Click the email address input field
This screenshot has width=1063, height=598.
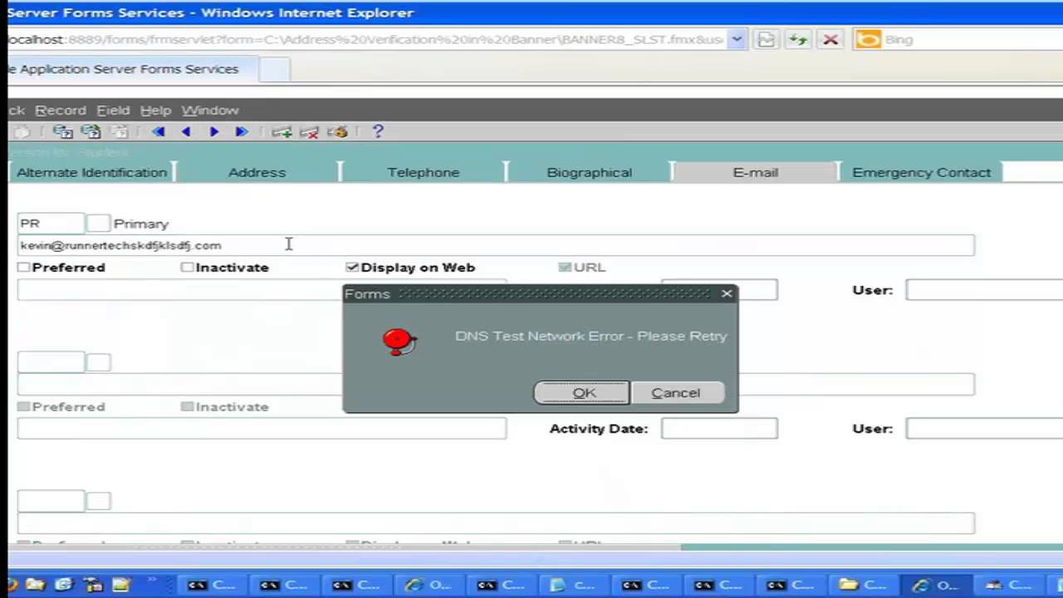[x=496, y=245]
